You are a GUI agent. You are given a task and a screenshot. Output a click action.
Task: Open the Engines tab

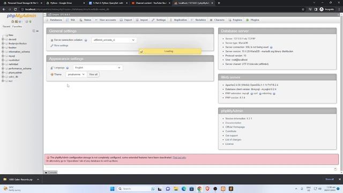click(235, 20)
